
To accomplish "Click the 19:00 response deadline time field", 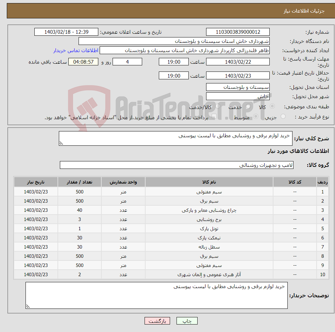I will coord(174,62).
